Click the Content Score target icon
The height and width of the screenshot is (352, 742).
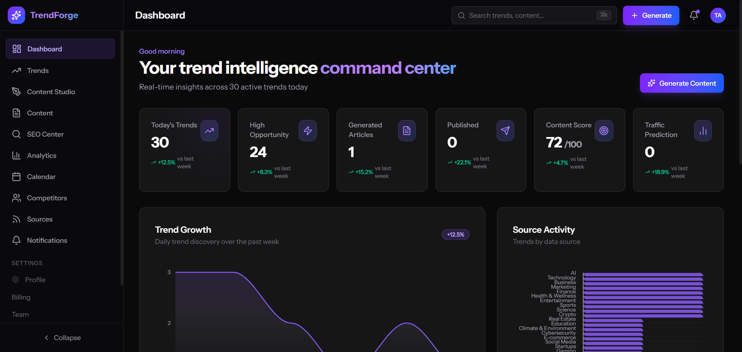click(x=604, y=130)
